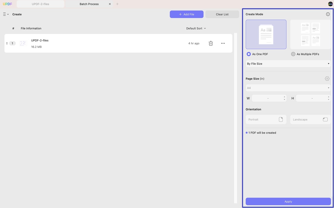Open Page Size settings gear
Screen dimensions: 334x208
(327, 79)
